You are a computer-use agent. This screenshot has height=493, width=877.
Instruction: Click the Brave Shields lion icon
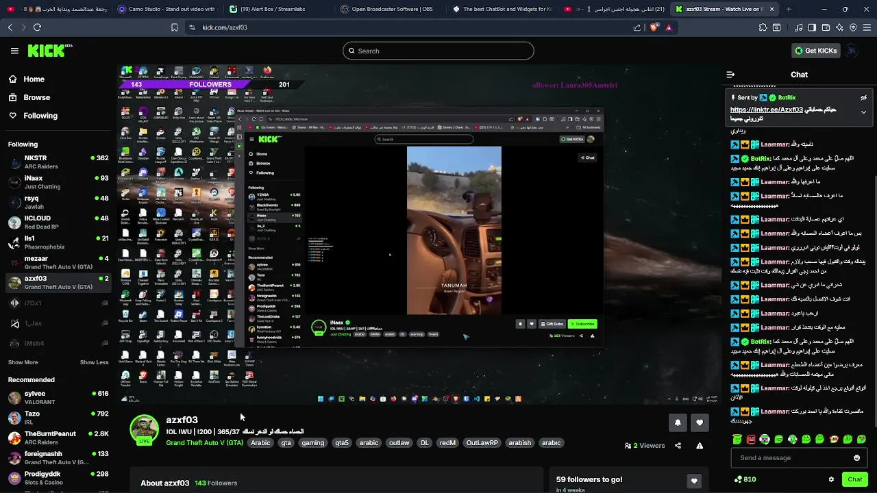pos(654,27)
